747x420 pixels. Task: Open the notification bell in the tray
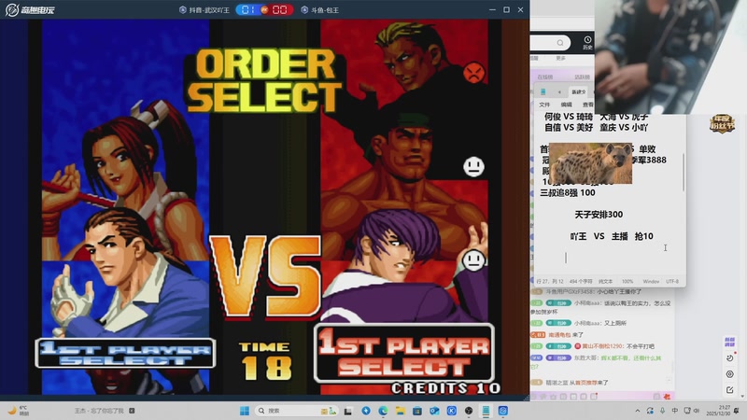pos(737,411)
